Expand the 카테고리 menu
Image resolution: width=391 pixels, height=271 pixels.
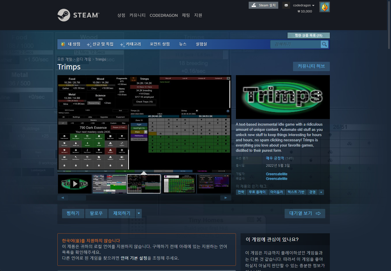click(x=131, y=44)
